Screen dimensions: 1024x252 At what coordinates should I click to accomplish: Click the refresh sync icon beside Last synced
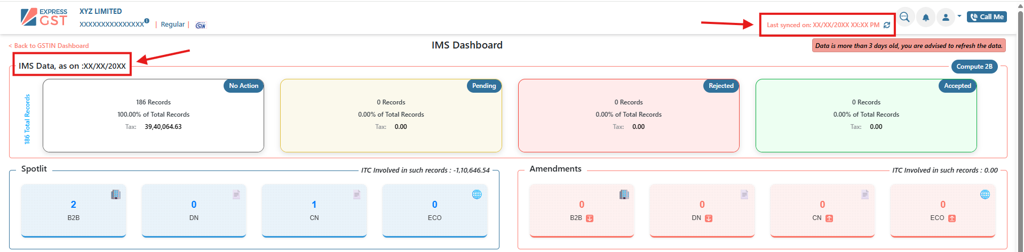887,25
